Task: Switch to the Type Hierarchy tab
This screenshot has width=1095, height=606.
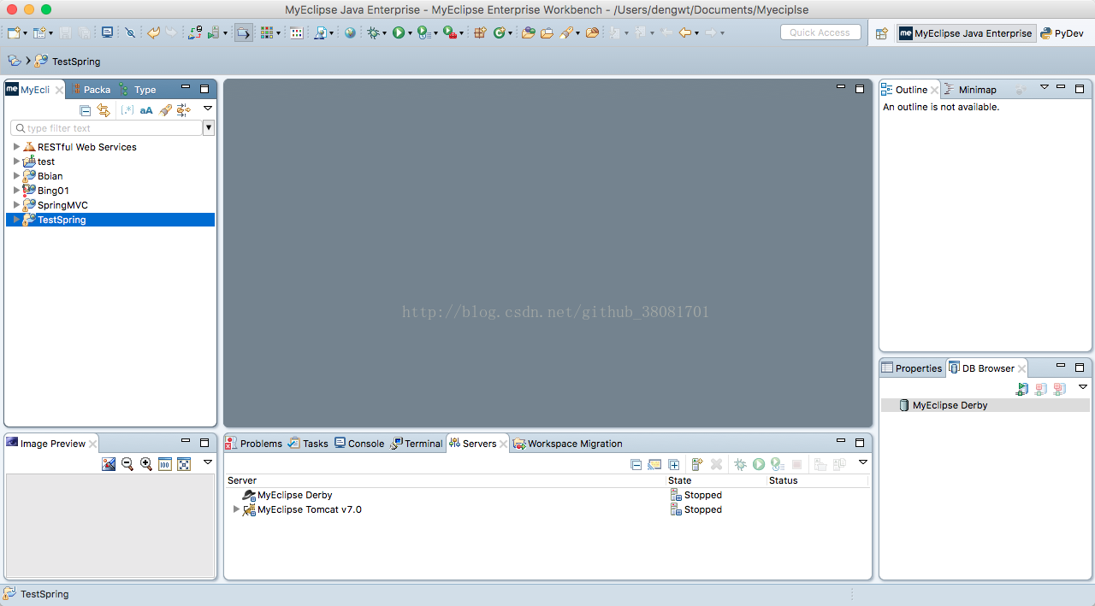Action: coord(138,90)
